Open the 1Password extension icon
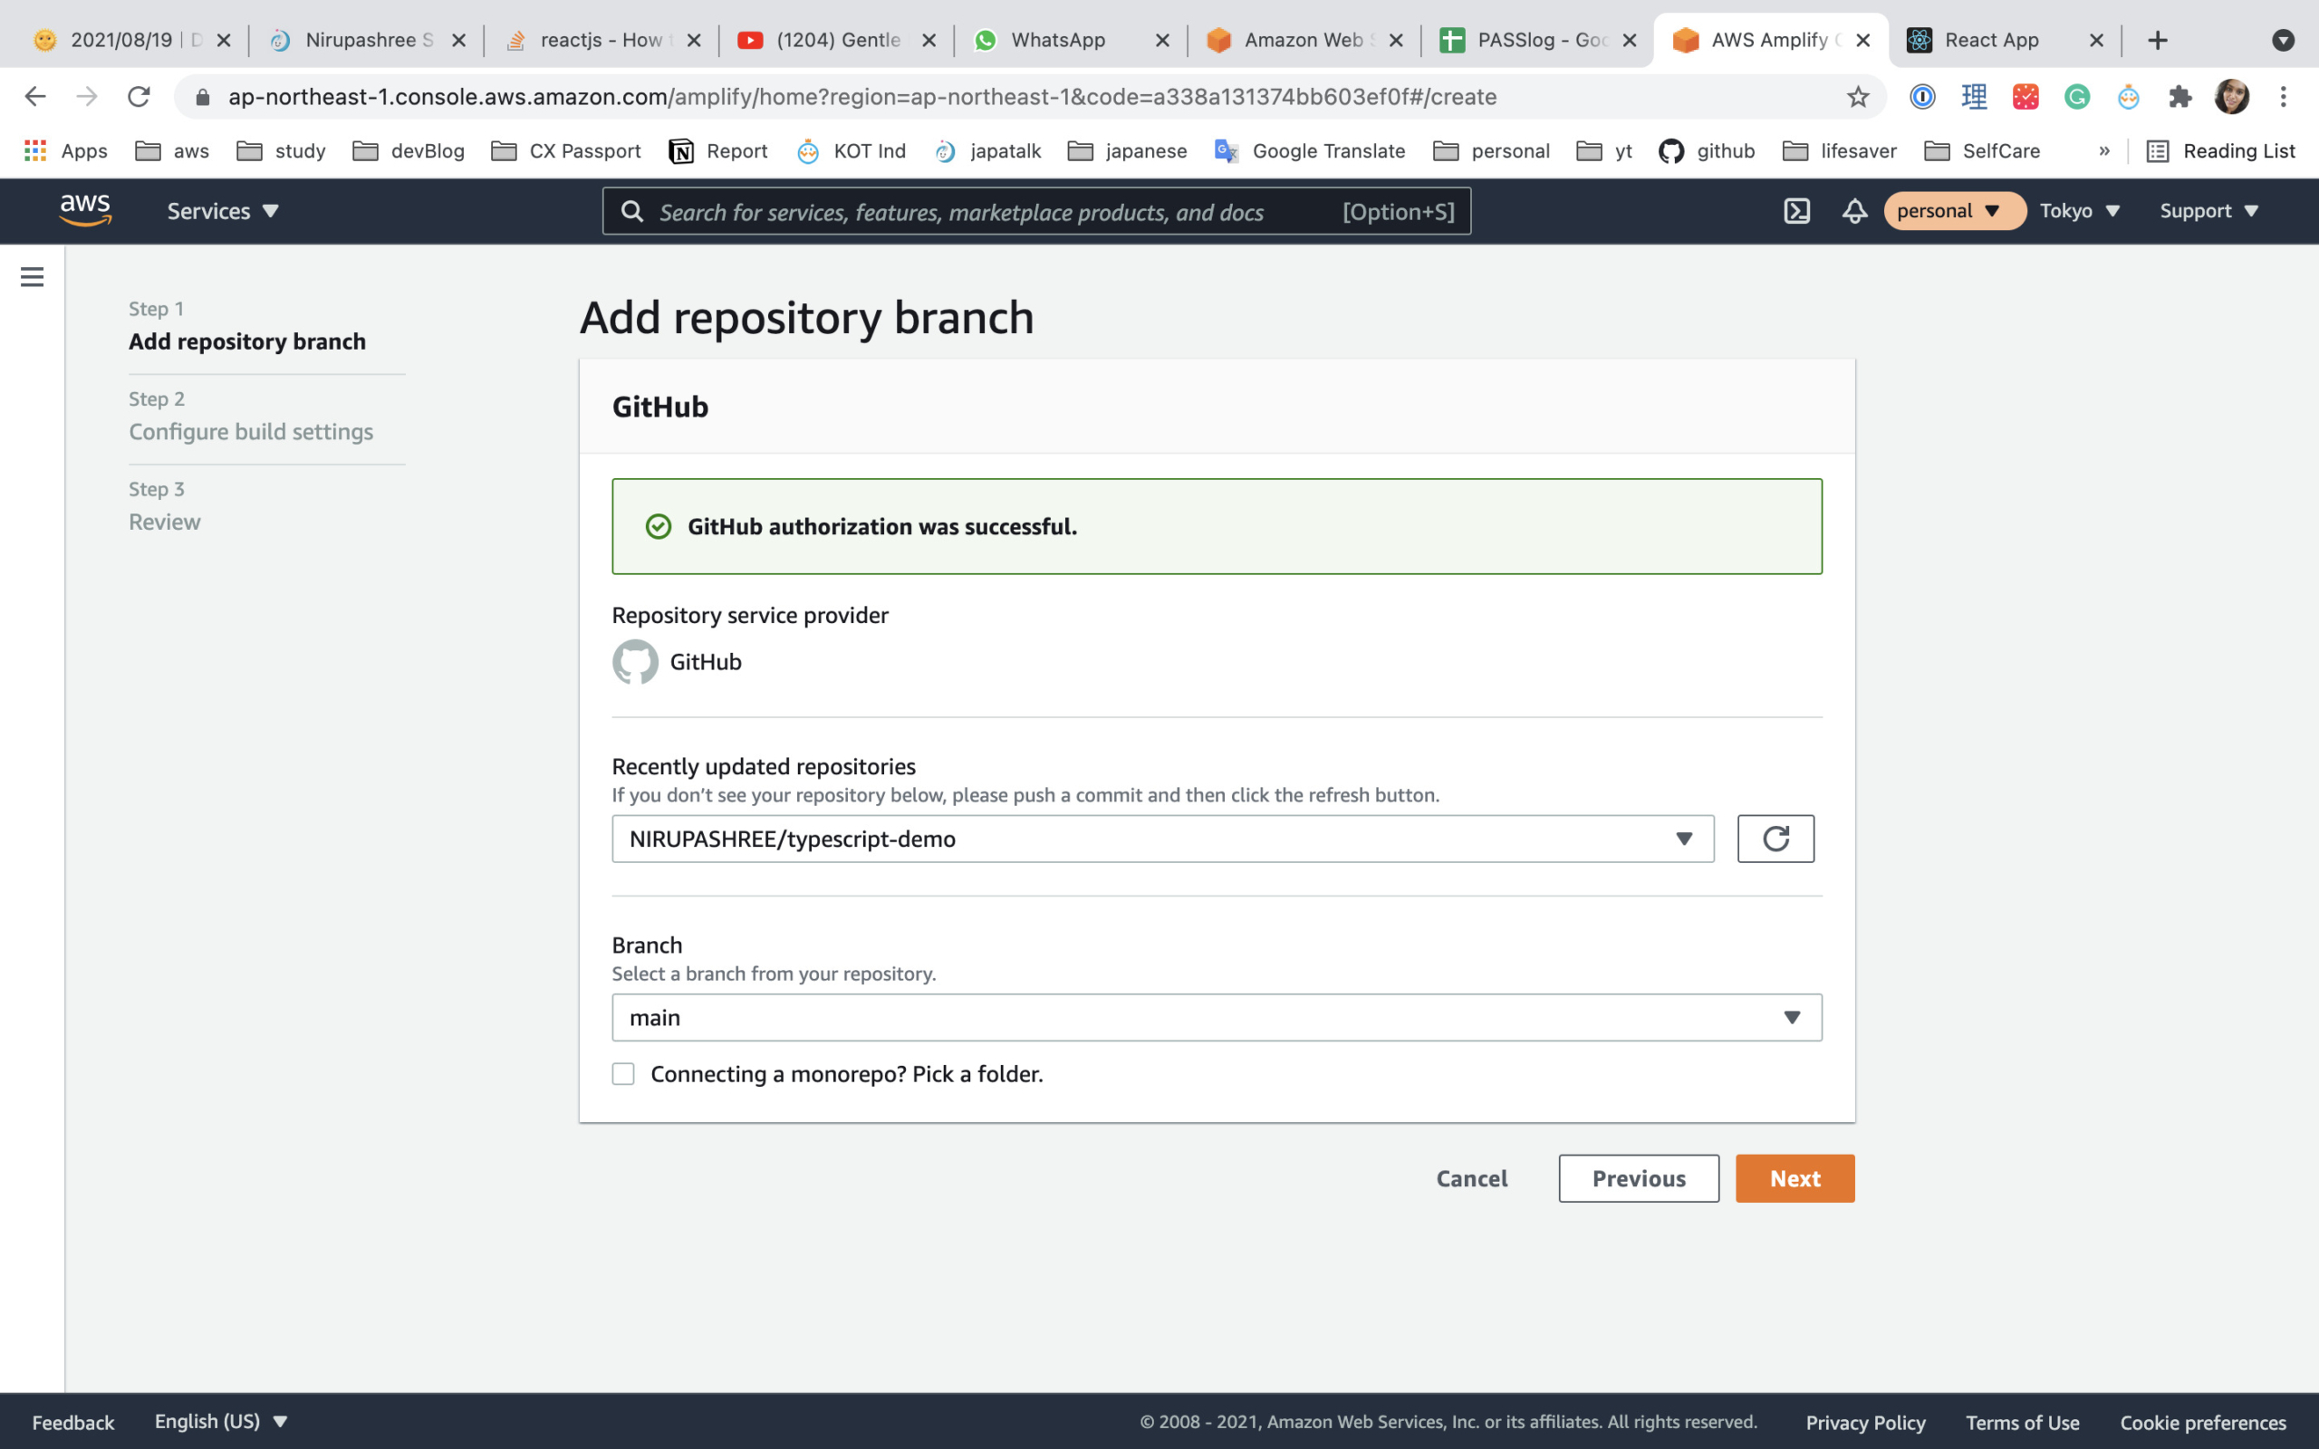Image resolution: width=2319 pixels, height=1449 pixels. (1922, 96)
